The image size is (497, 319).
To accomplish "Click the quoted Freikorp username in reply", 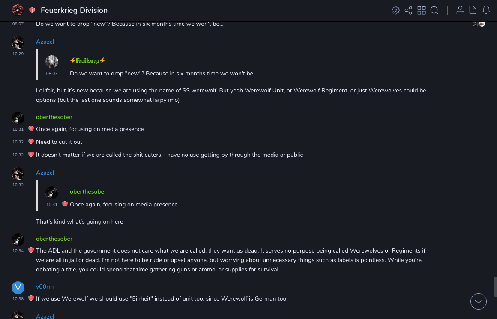I will click(x=87, y=60).
